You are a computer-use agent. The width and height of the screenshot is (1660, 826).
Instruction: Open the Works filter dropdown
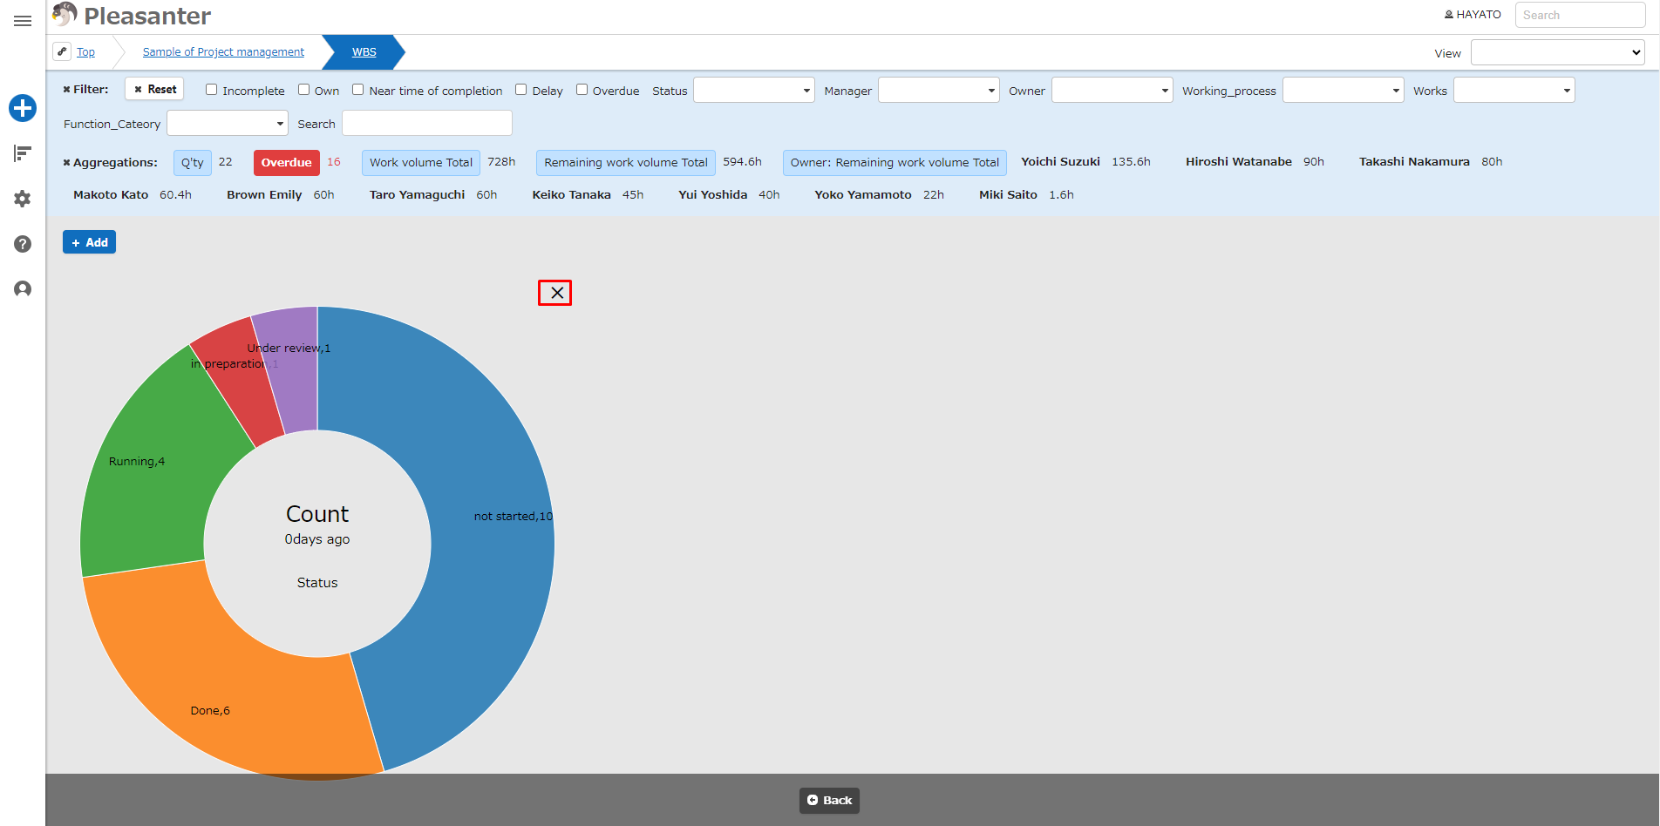(1514, 90)
